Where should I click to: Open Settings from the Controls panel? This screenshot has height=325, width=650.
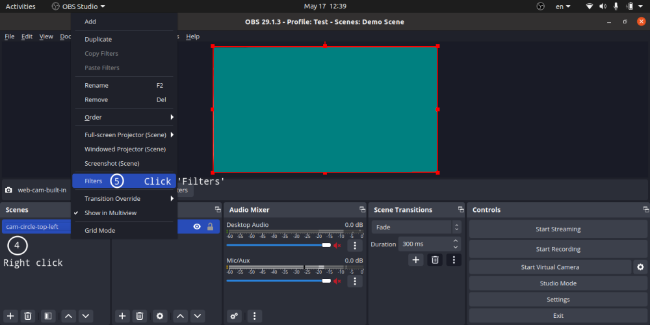558,300
